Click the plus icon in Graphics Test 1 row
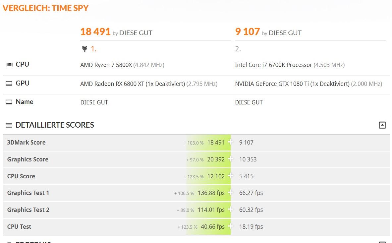 (x=231, y=193)
